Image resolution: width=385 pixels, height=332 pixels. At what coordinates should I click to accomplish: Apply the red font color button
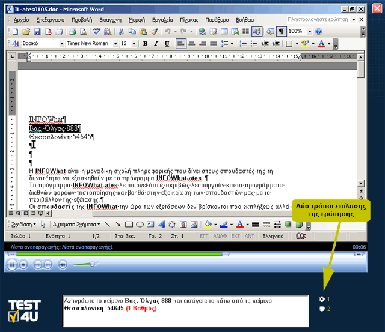(321, 44)
